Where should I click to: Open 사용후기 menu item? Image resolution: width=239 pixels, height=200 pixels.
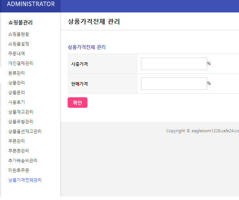pyautogui.click(x=17, y=102)
